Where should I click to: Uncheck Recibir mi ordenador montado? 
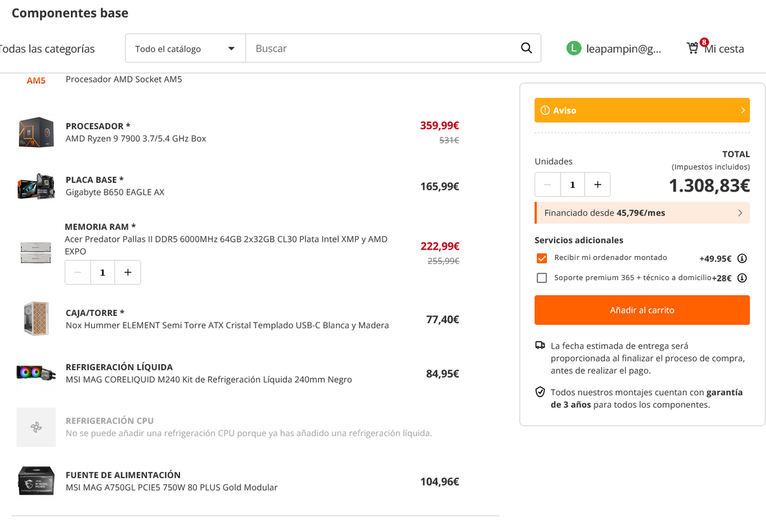click(x=541, y=258)
